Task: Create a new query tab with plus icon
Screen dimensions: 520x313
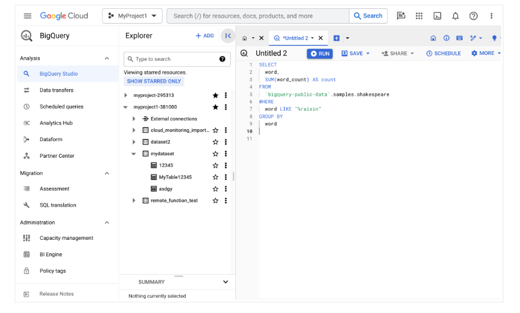Action: pyautogui.click(x=336, y=38)
